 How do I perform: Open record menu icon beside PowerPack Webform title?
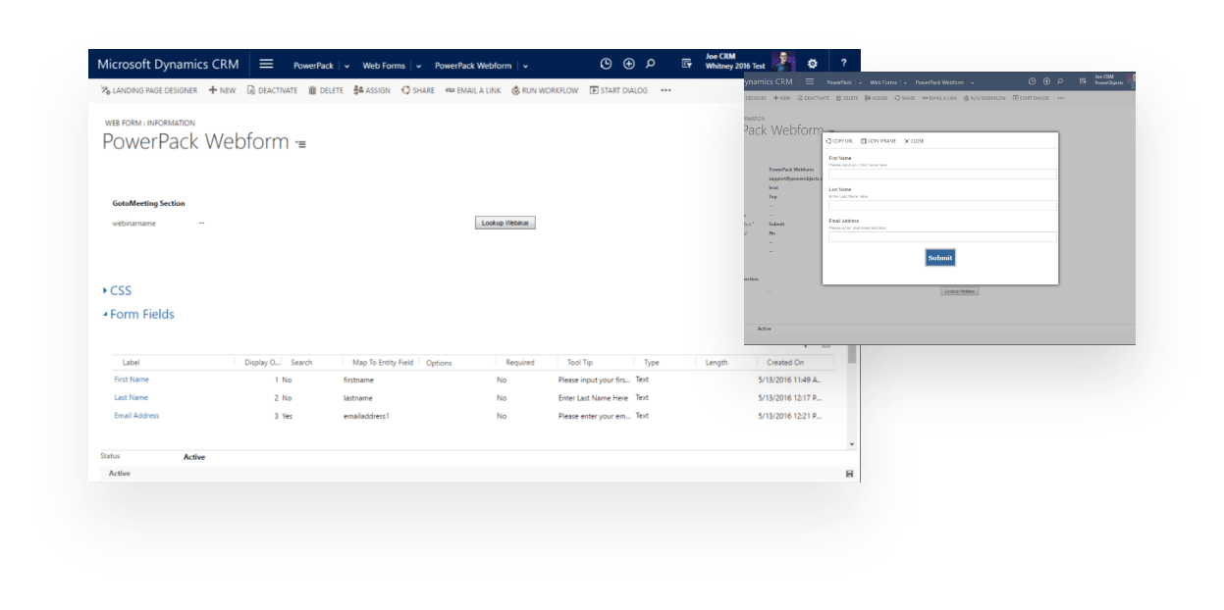(x=300, y=144)
